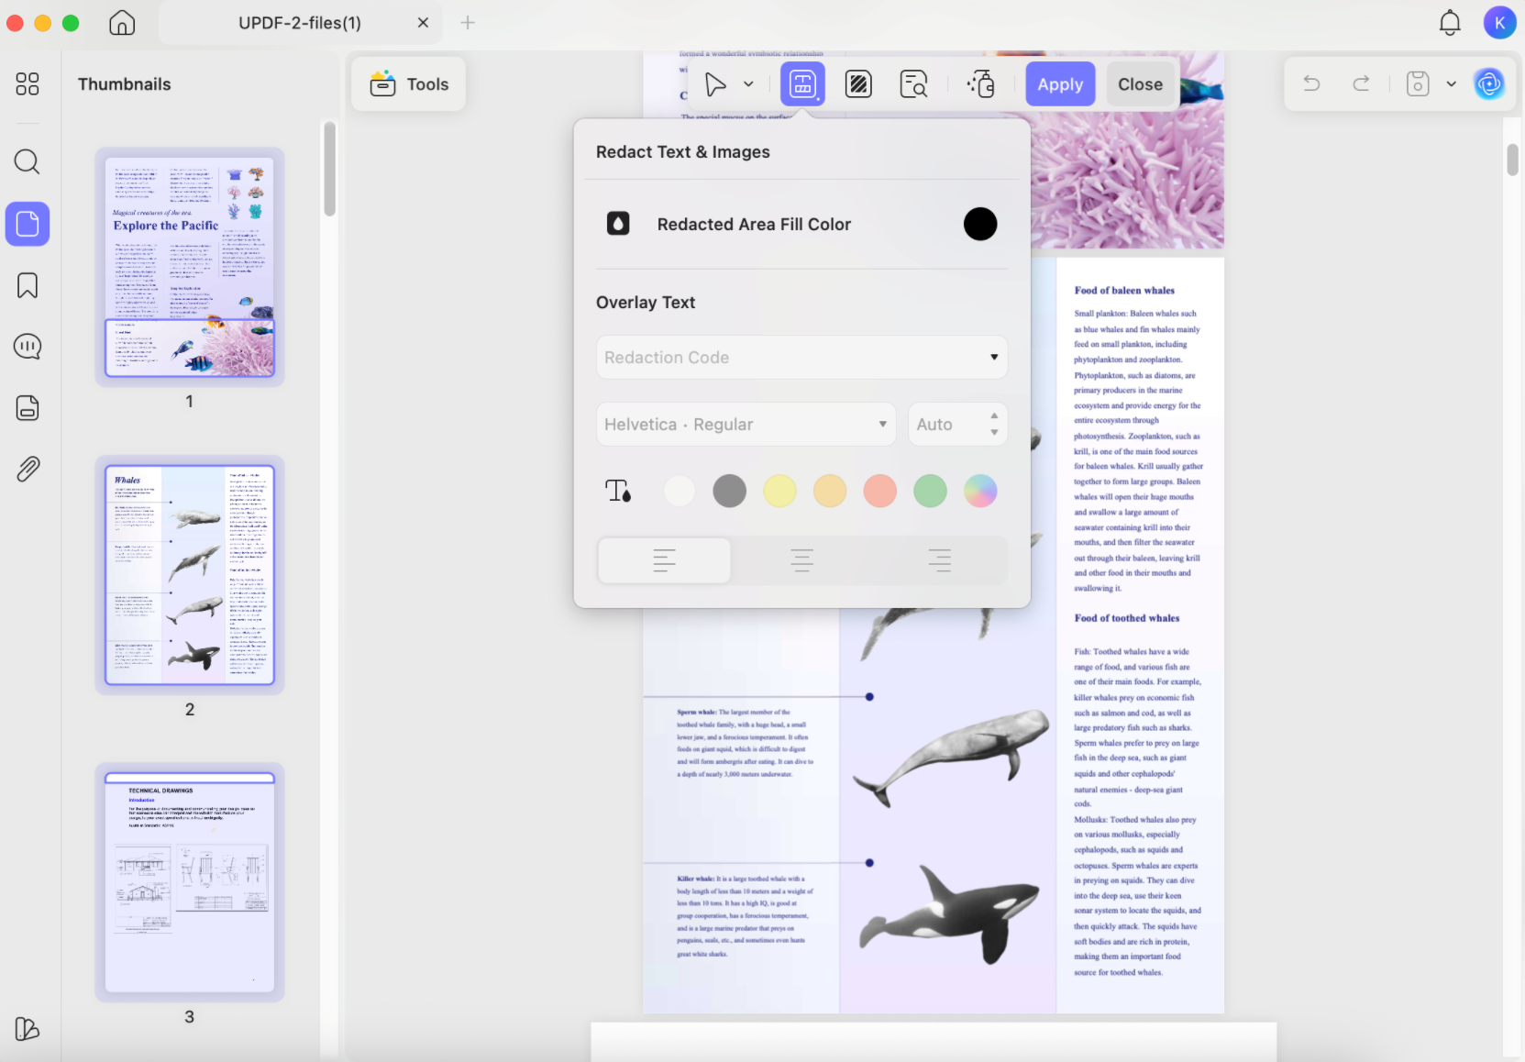Screen dimensions: 1525x1062
Task: Open the UPDF AI assistant icon
Action: tap(1489, 84)
